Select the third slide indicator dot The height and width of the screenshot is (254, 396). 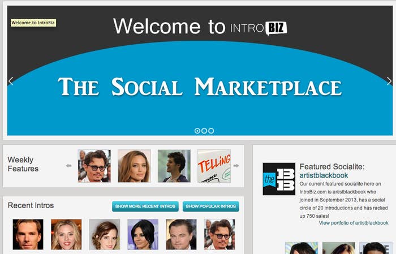211,131
